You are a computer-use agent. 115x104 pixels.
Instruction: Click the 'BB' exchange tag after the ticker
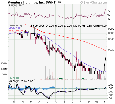59,3
